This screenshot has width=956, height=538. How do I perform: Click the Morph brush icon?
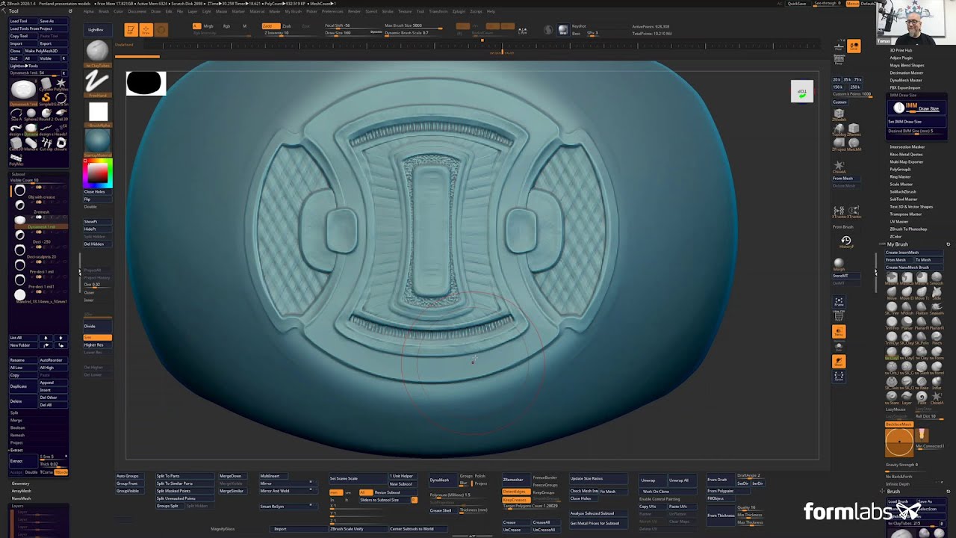tap(839, 265)
